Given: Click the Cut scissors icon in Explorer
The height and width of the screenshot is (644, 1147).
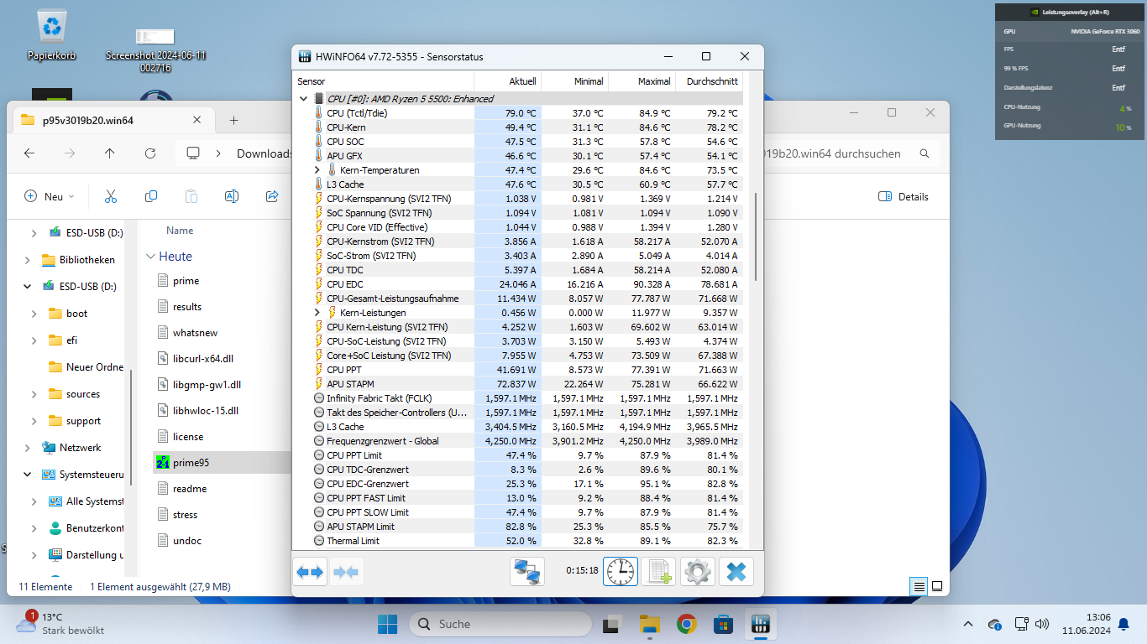Looking at the screenshot, I should pos(111,196).
